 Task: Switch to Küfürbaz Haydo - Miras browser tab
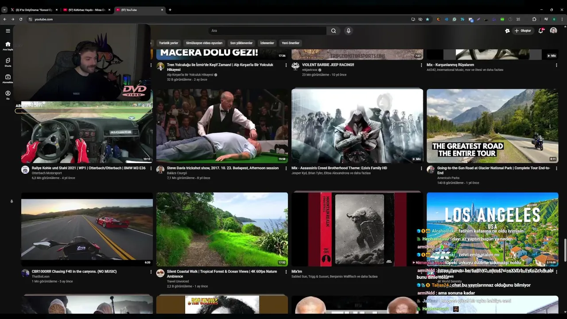86,10
